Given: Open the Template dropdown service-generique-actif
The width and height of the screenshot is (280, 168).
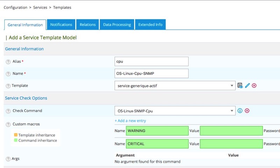Looking at the screenshot, I should pyautogui.click(x=175, y=86).
